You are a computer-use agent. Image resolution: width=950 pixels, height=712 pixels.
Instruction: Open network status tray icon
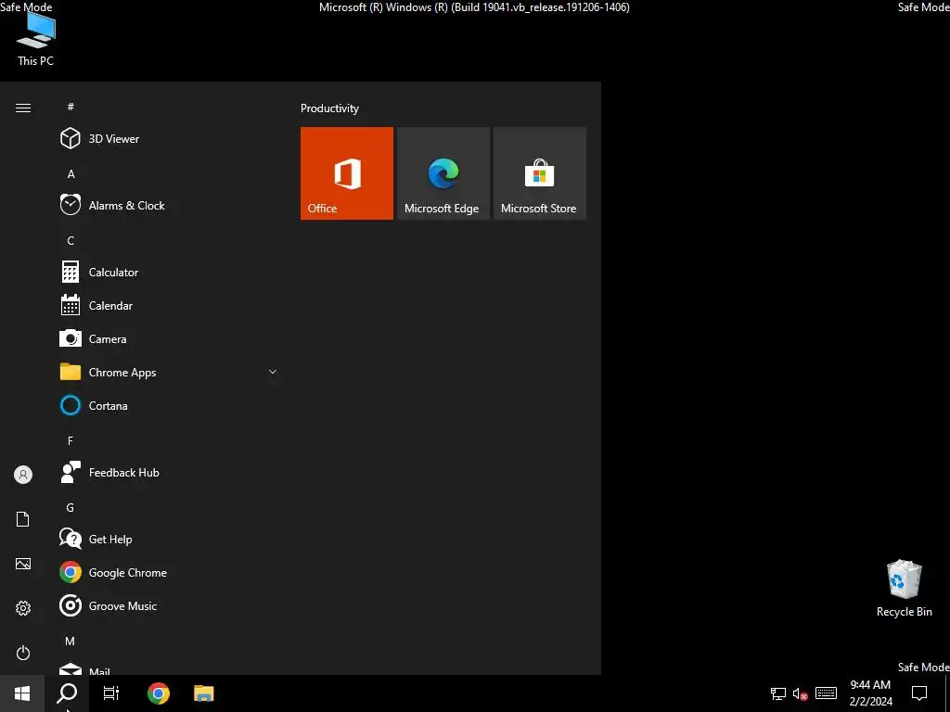pyautogui.click(x=778, y=693)
